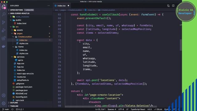This screenshot has height=111, width=197.
Task: Open yarn.lock file
Action: 20,100
